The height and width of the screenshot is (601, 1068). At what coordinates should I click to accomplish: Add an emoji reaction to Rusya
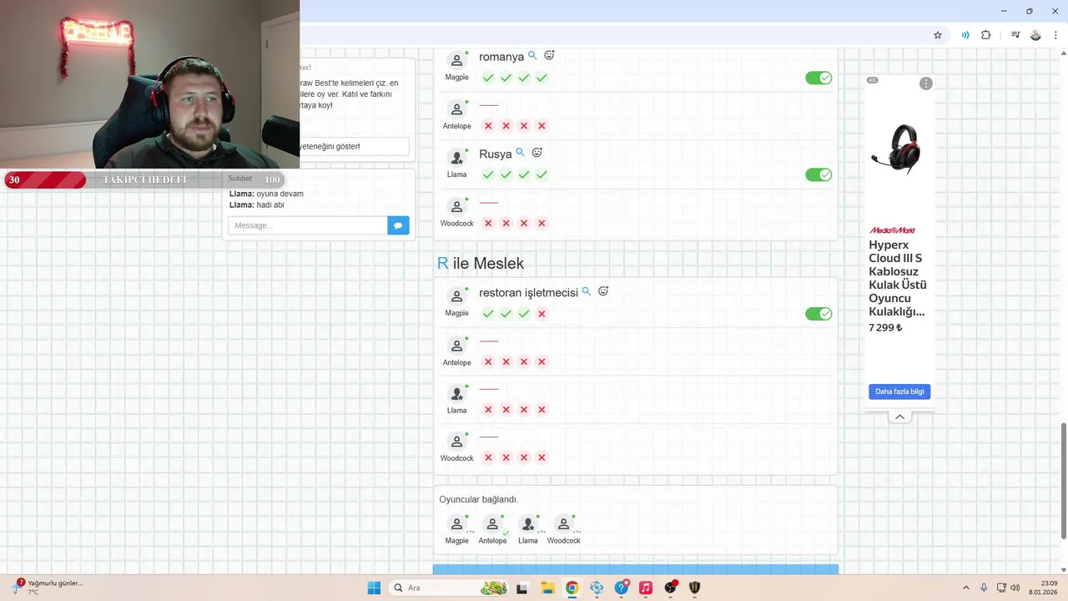click(x=537, y=153)
